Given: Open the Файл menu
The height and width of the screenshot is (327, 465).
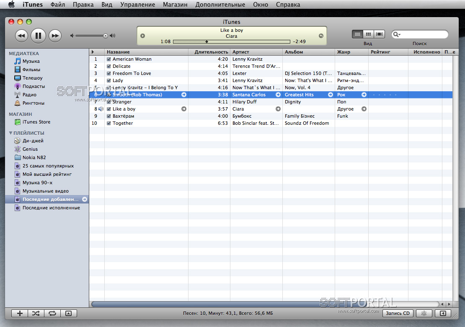Looking at the screenshot, I should click(57, 5).
